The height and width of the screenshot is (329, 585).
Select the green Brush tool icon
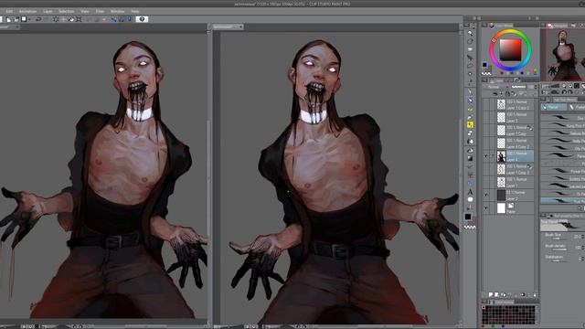(x=470, y=110)
